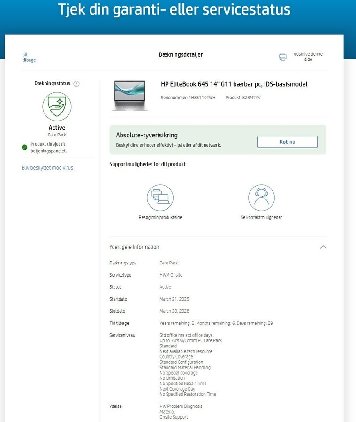Open the Dækningsstatus help question mark

76,84
